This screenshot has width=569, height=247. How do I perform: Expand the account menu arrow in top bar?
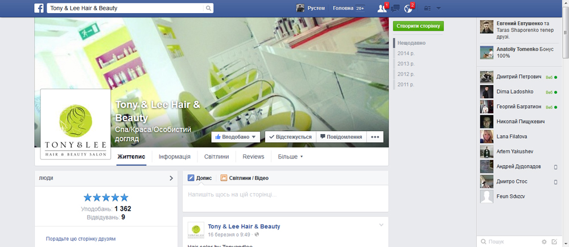pos(438,9)
